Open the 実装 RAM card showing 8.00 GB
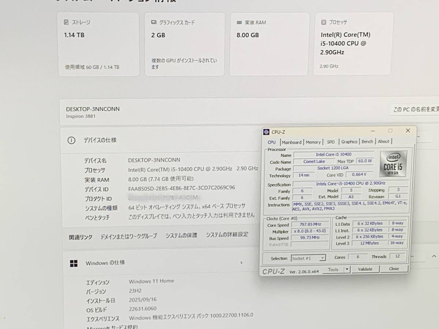Viewport: 439px width, 329px height. coord(270,44)
